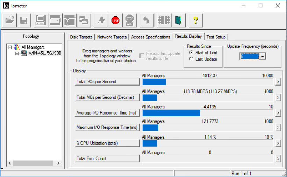Stop current test red icon
287x177 pixels.
coord(115,20)
